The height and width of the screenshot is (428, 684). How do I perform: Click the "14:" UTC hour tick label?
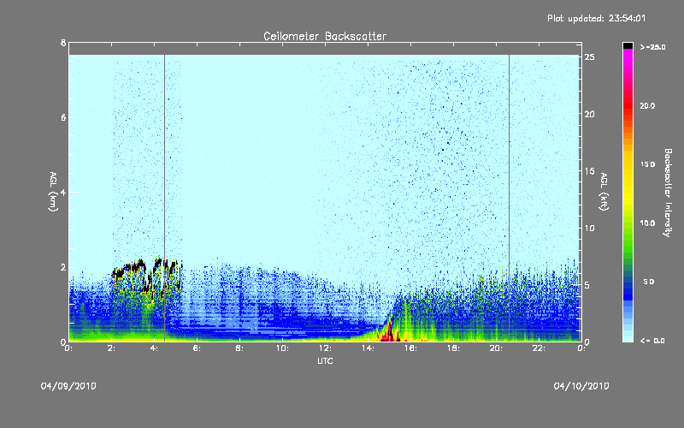368,348
